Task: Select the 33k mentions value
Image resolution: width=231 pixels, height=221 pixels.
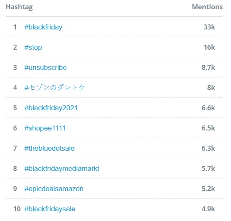Action: point(209,27)
